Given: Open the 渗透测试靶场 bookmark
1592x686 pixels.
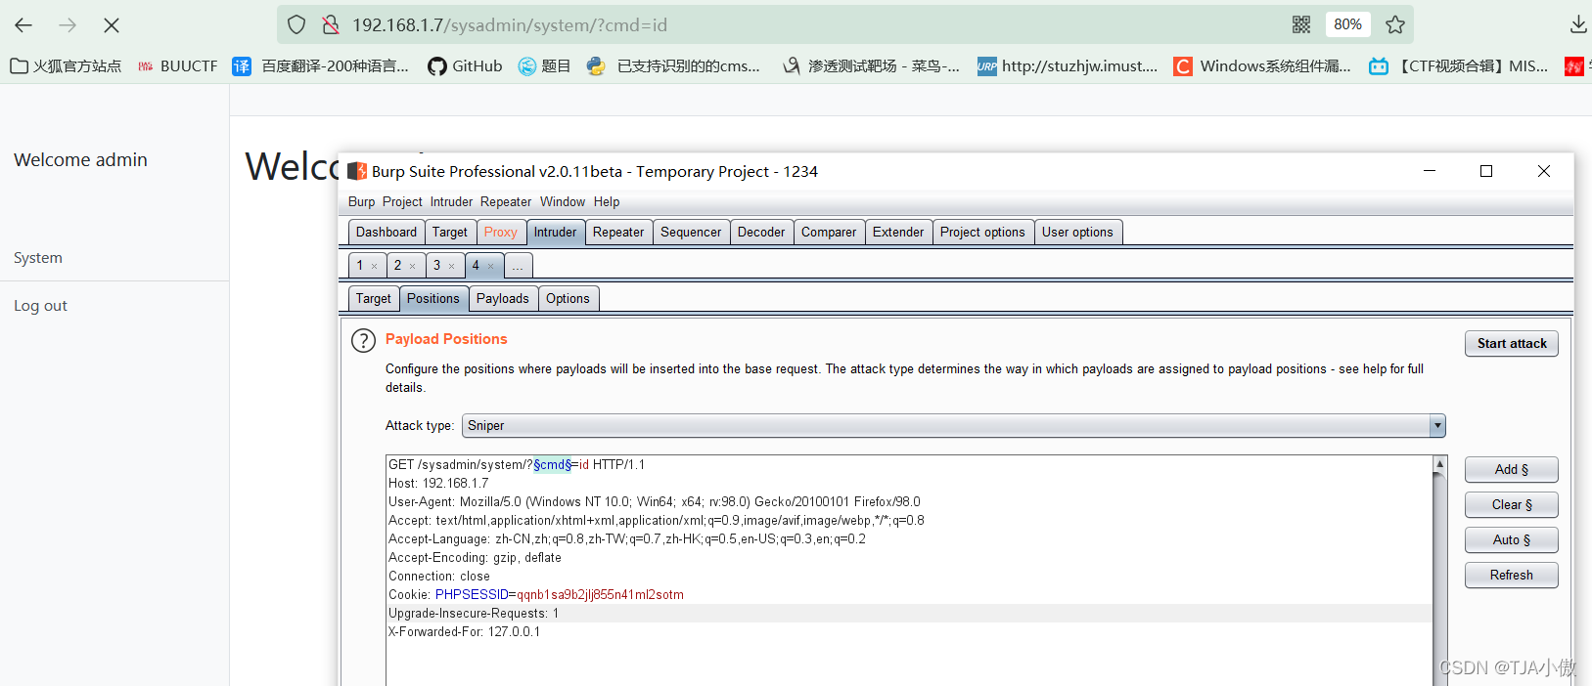Looking at the screenshot, I should 871,65.
